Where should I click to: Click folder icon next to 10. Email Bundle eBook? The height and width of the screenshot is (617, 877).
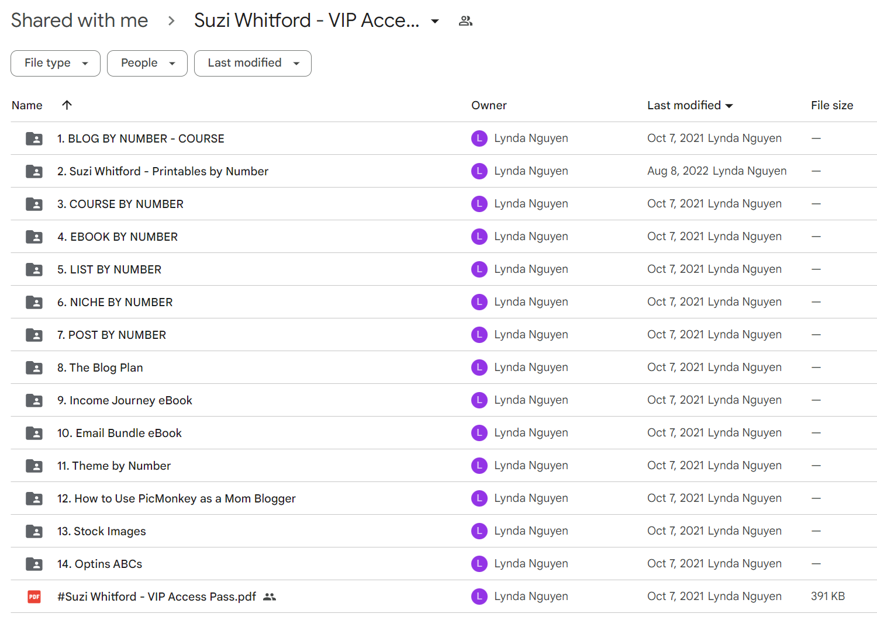[34, 433]
